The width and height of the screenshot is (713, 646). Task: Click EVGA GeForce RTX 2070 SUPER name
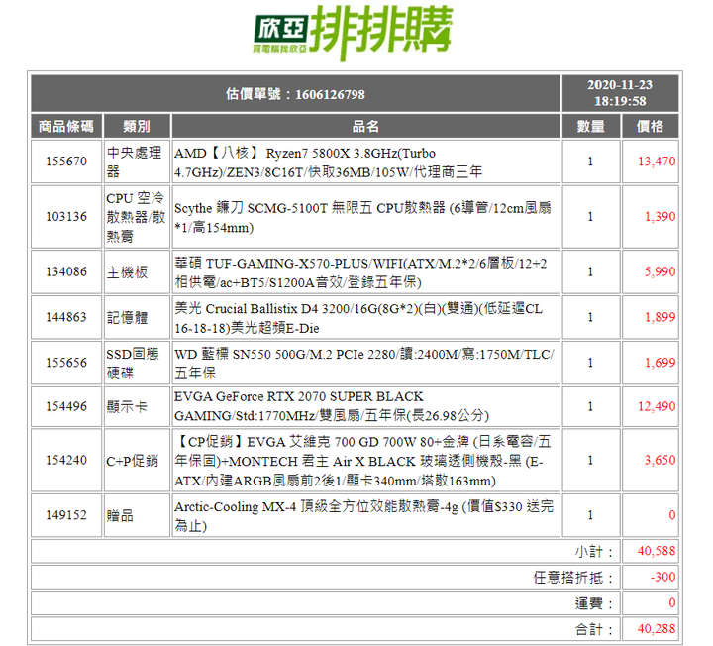[x=332, y=406]
